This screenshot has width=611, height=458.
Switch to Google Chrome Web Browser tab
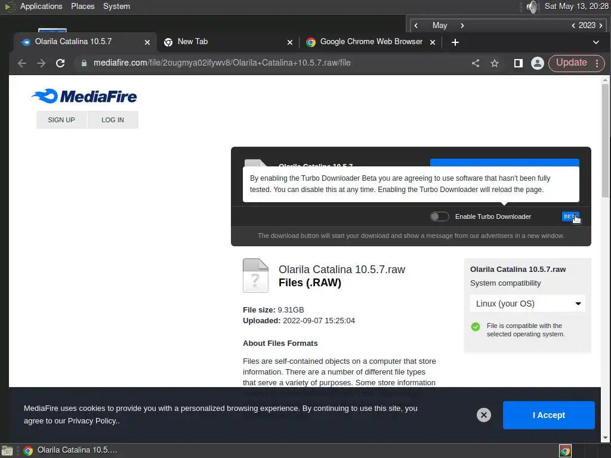coord(371,42)
